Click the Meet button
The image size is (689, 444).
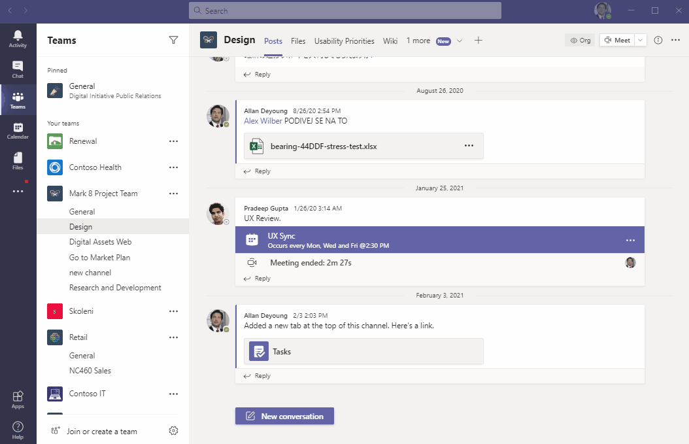tap(617, 40)
